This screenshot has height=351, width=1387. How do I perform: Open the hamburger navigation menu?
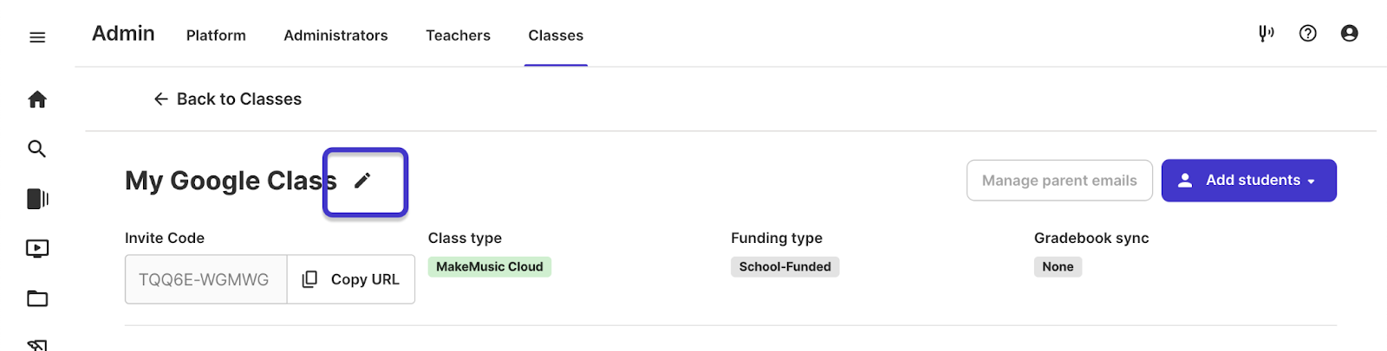(x=37, y=37)
